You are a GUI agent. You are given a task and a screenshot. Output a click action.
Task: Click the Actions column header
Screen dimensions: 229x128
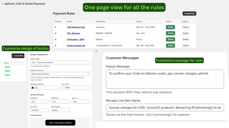(185, 22)
